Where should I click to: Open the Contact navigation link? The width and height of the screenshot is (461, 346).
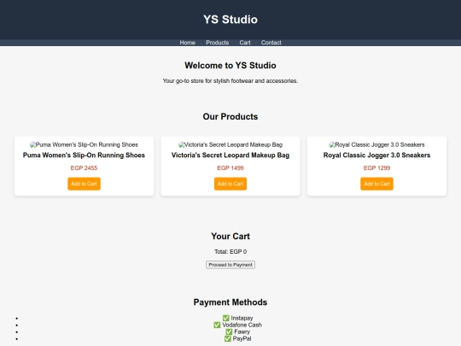click(271, 43)
